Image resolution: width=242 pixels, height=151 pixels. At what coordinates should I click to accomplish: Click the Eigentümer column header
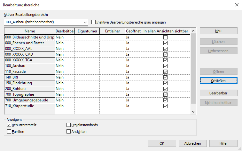87,31
